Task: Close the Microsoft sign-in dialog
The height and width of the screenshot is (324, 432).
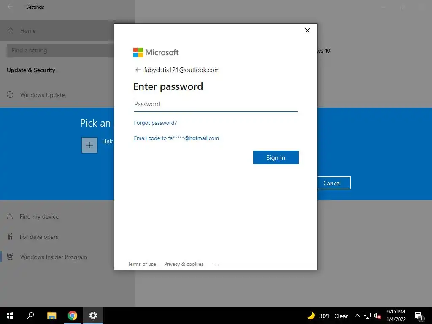Action: point(308,30)
